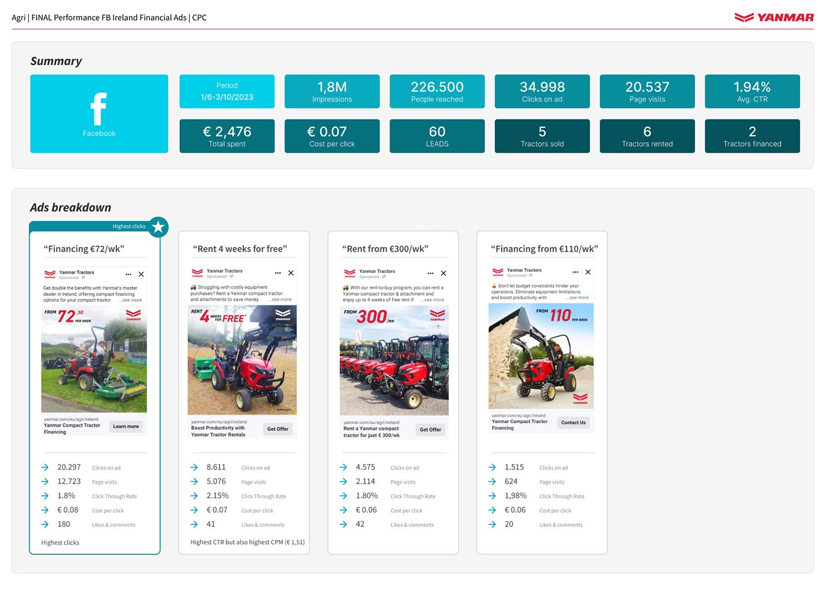Click the row of red tractors image

pyautogui.click(x=394, y=361)
